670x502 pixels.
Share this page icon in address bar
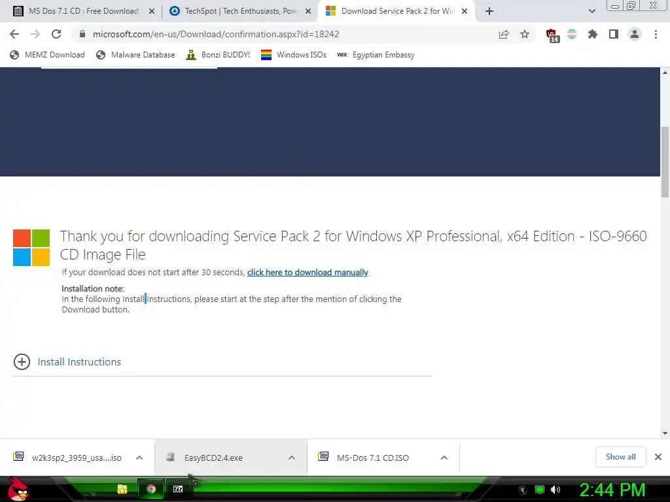pos(504,34)
